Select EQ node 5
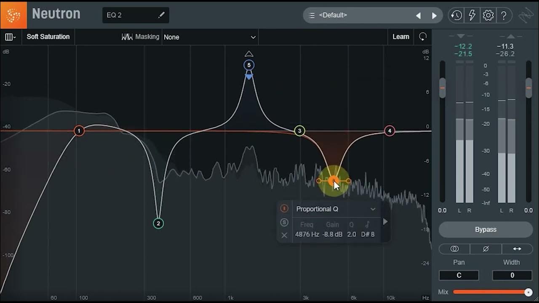Viewport: 539px width, 303px height. click(249, 65)
